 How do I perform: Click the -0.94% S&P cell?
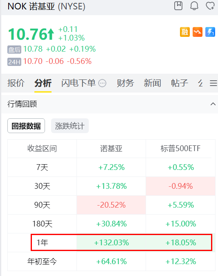click(x=181, y=186)
